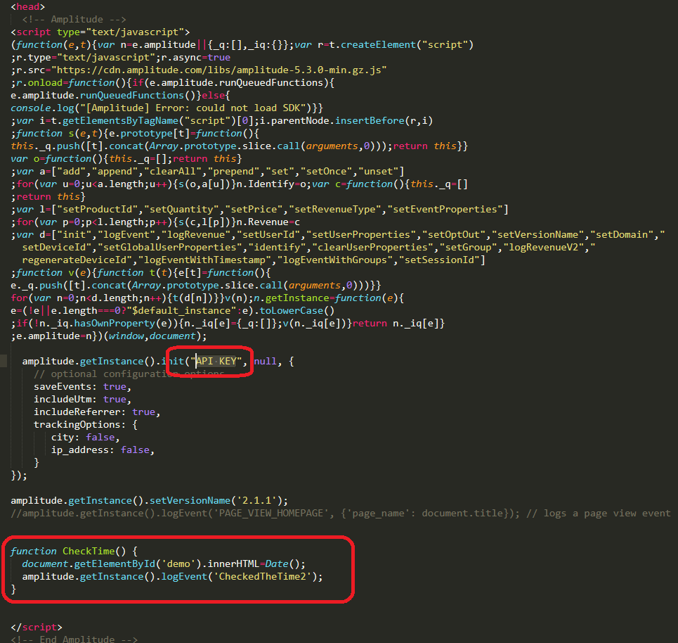Click the '// optional configuration options' comment
Screen dimensions: 678x643
coord(129,374)
